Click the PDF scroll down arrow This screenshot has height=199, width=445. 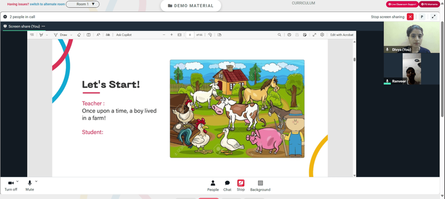click(x=355, y=175)
